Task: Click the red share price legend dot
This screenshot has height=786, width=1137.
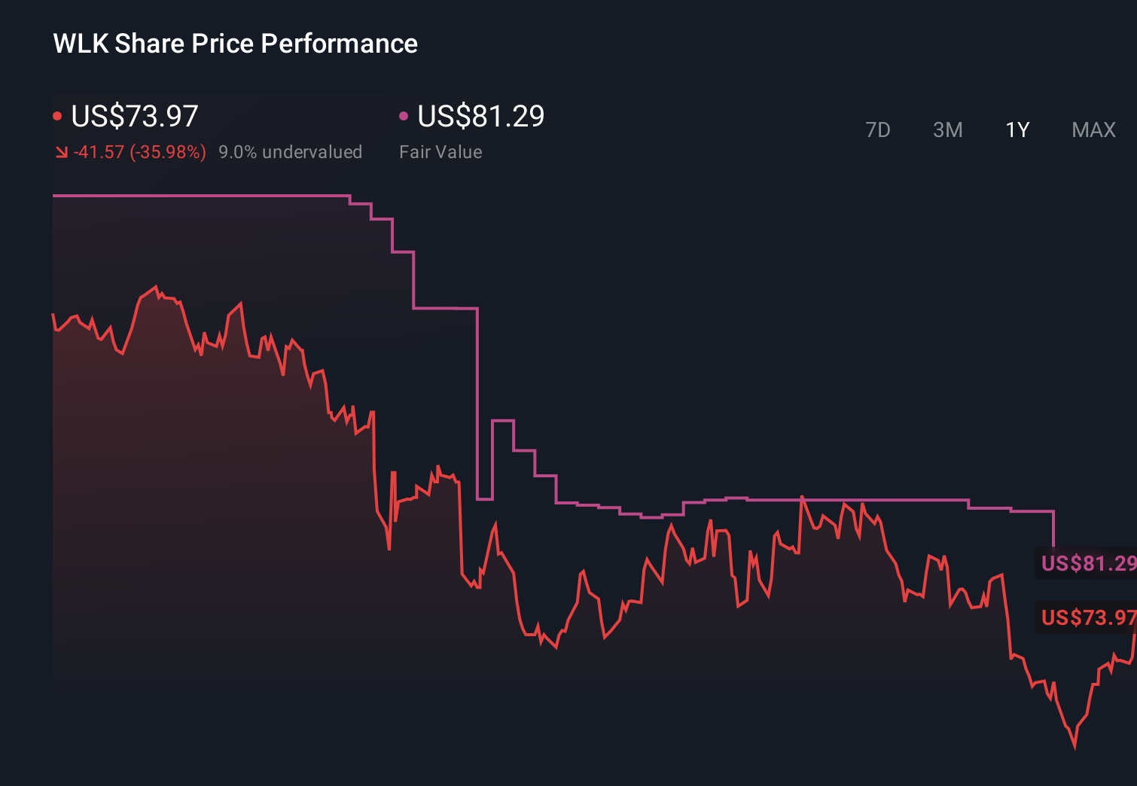Action: click(x=57, y=114)
